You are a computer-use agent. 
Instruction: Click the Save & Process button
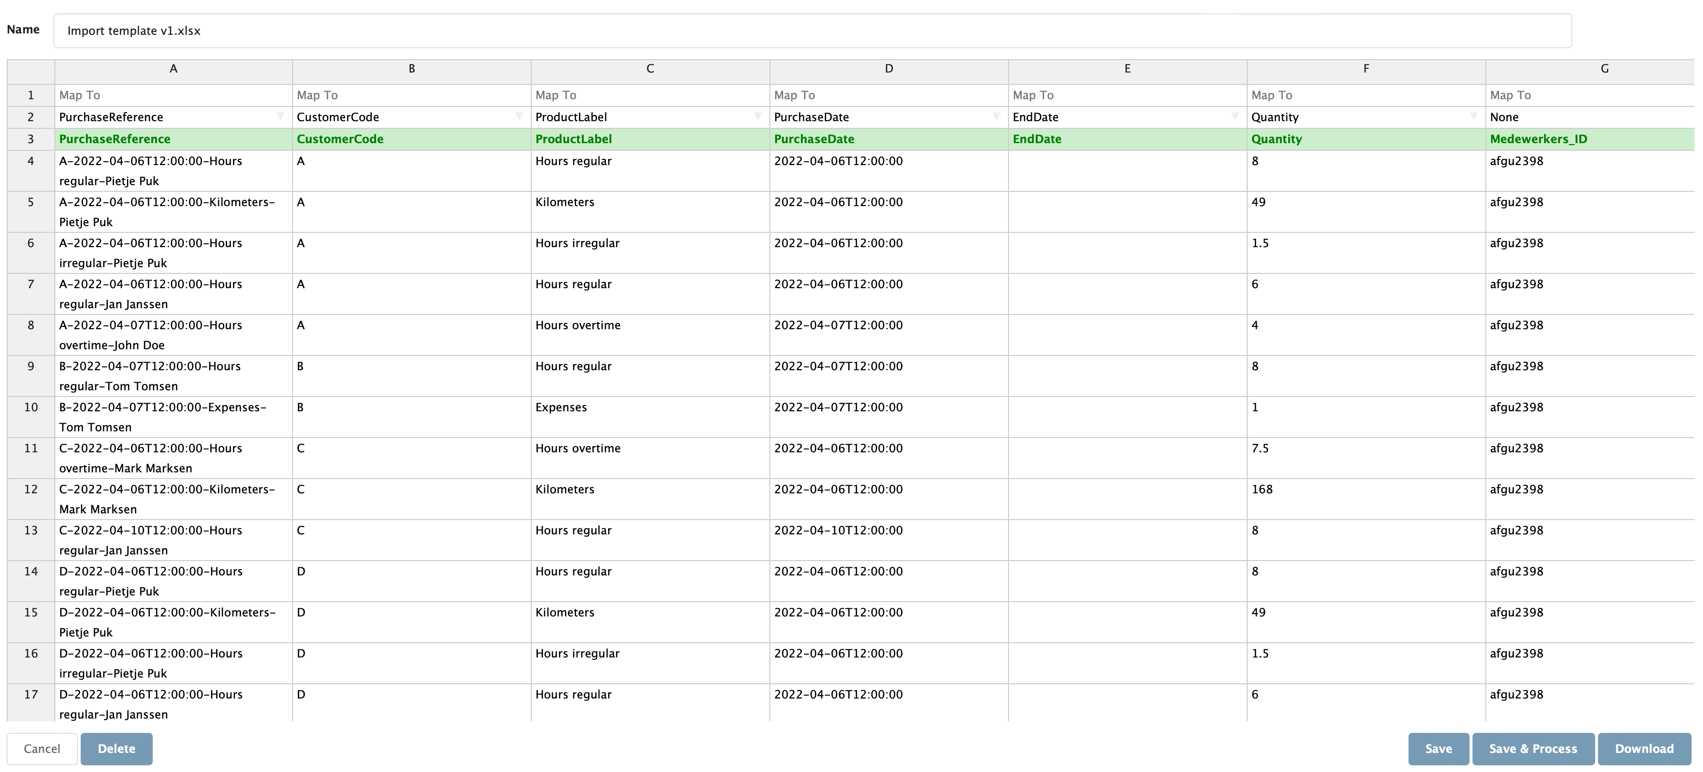(x=1533, y=748)
